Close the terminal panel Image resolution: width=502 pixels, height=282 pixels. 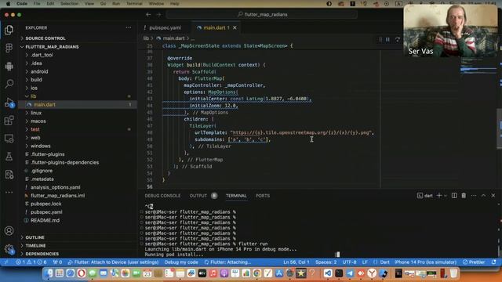(493, 195)
